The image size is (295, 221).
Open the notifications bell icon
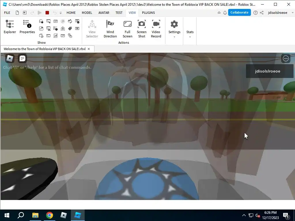(x=225, y=13)
